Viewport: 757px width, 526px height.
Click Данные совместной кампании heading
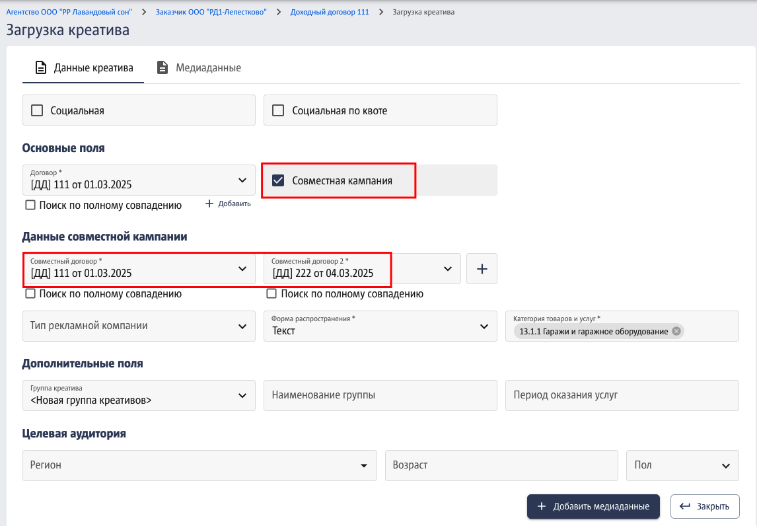pyautogui.click(x=105, y=237)
